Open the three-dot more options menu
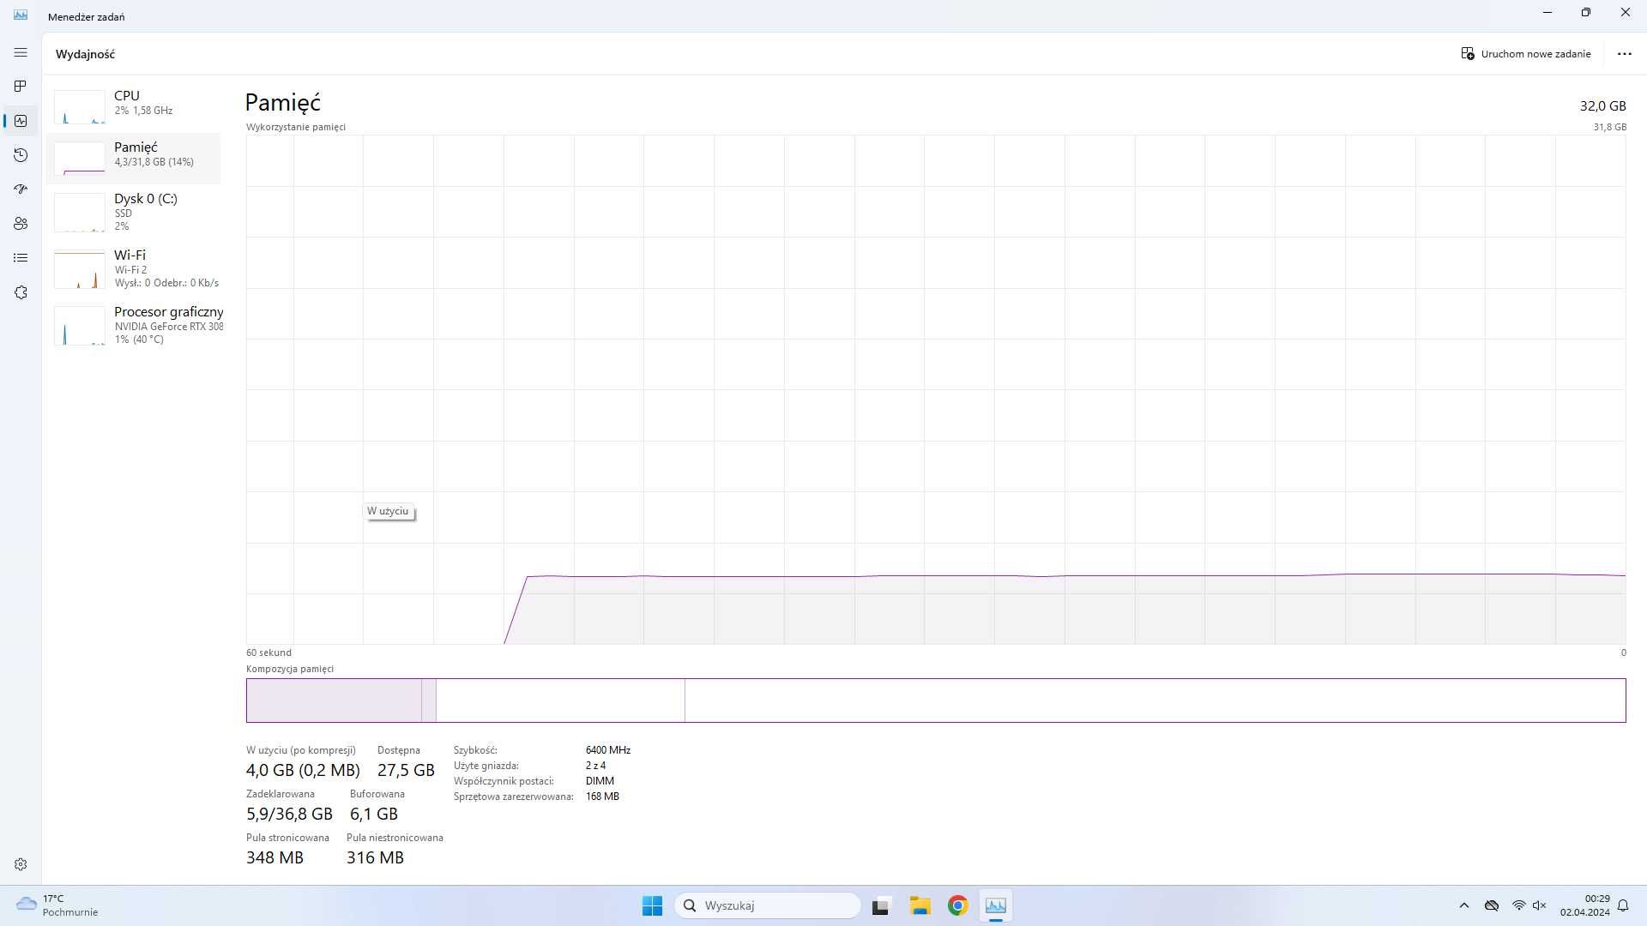This screenshot has height=926, width=1647. (1624, 53)
